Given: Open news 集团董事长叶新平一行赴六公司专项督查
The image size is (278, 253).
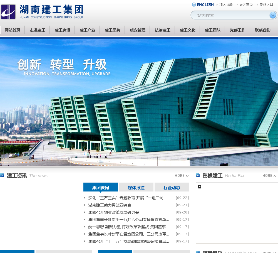Looking at the screenshot, I should click(128, 220).
